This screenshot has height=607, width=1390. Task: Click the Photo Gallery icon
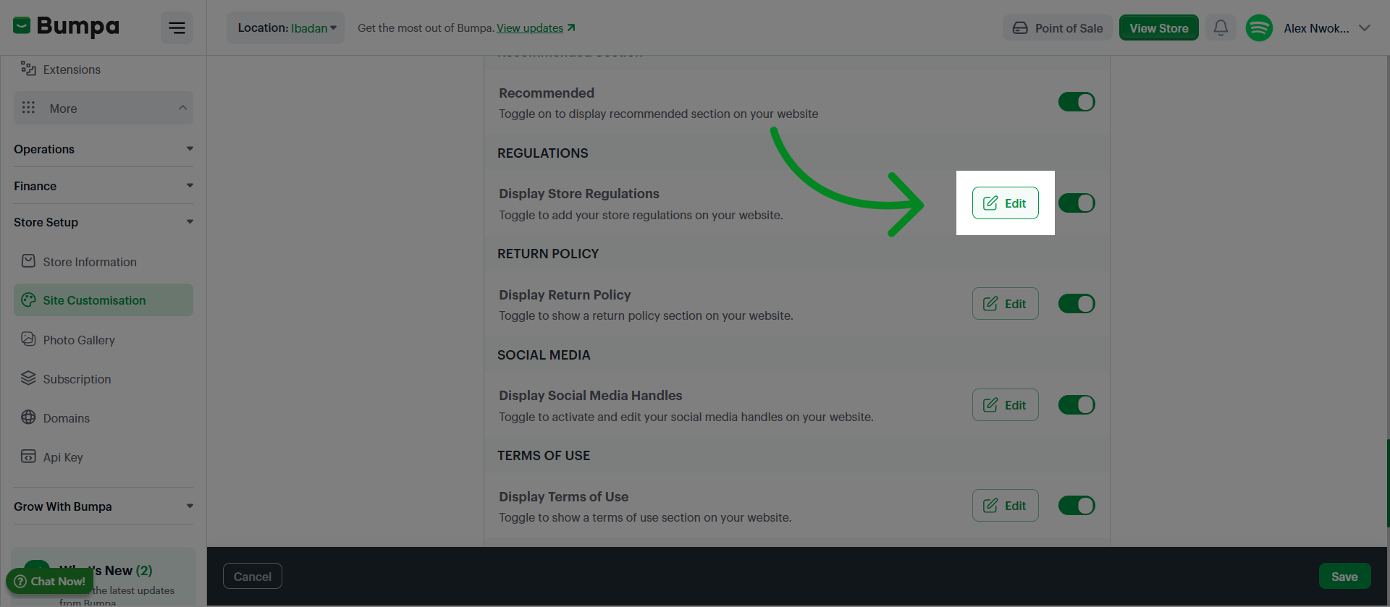pos(28,339)
